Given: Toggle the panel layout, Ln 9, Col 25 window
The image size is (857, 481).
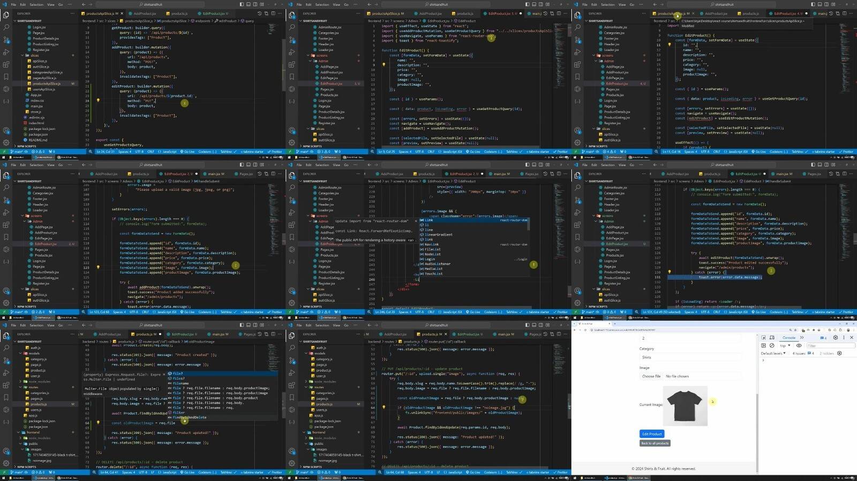Looking at the screenshot, I should 534,4.
